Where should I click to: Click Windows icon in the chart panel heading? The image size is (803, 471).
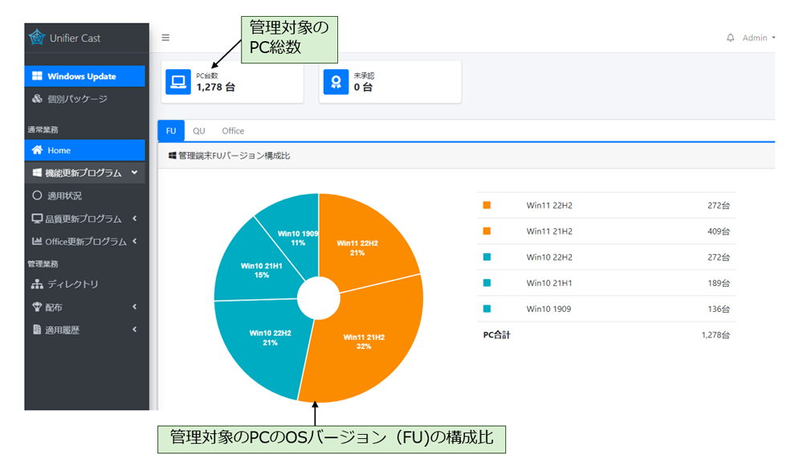pyautogui.click(x=173, y=155)
